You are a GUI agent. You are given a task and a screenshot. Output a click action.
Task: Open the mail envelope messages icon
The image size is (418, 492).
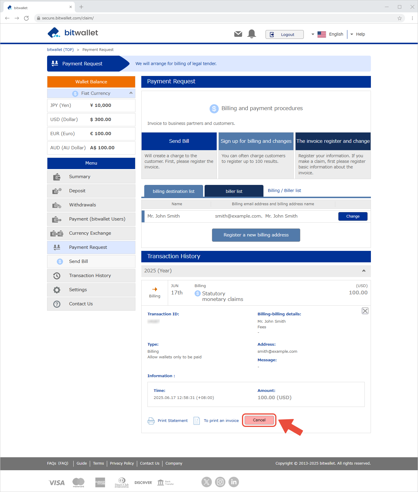[238, 34]
